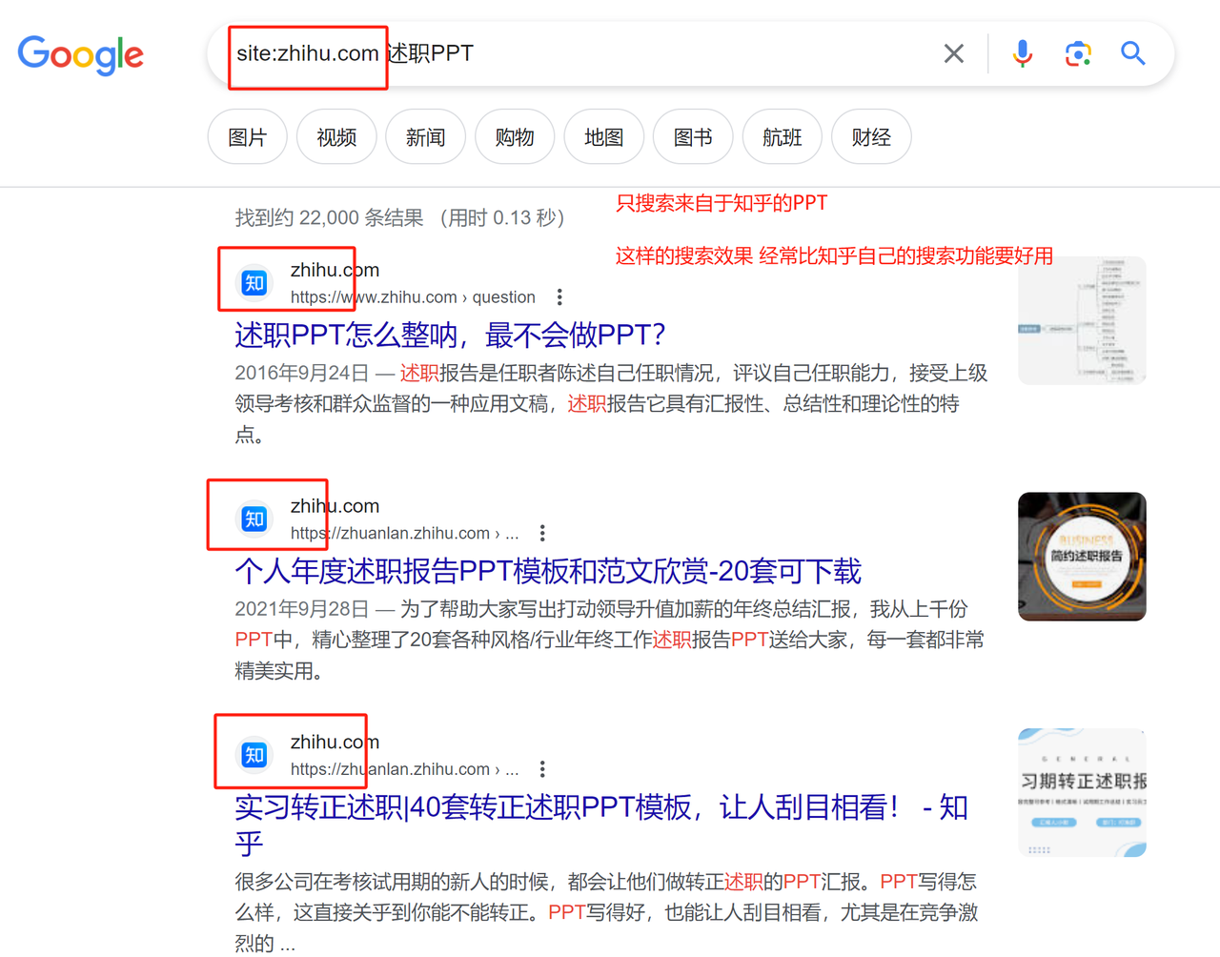Open more options for 个人年度述职报告 result

(x=542, y=533)
